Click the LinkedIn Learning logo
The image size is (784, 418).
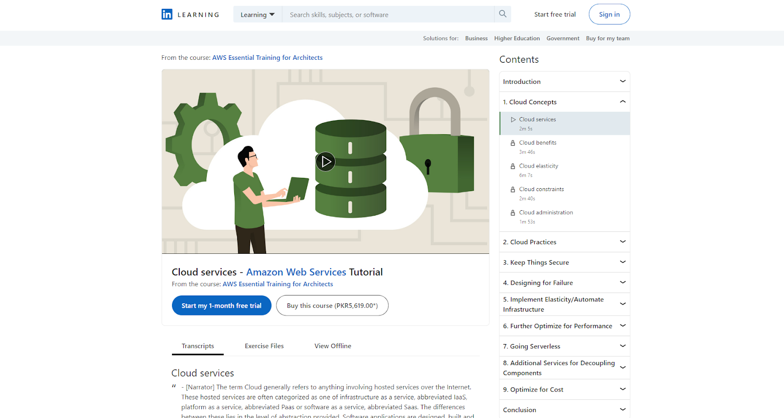click(x=190, y=14)
